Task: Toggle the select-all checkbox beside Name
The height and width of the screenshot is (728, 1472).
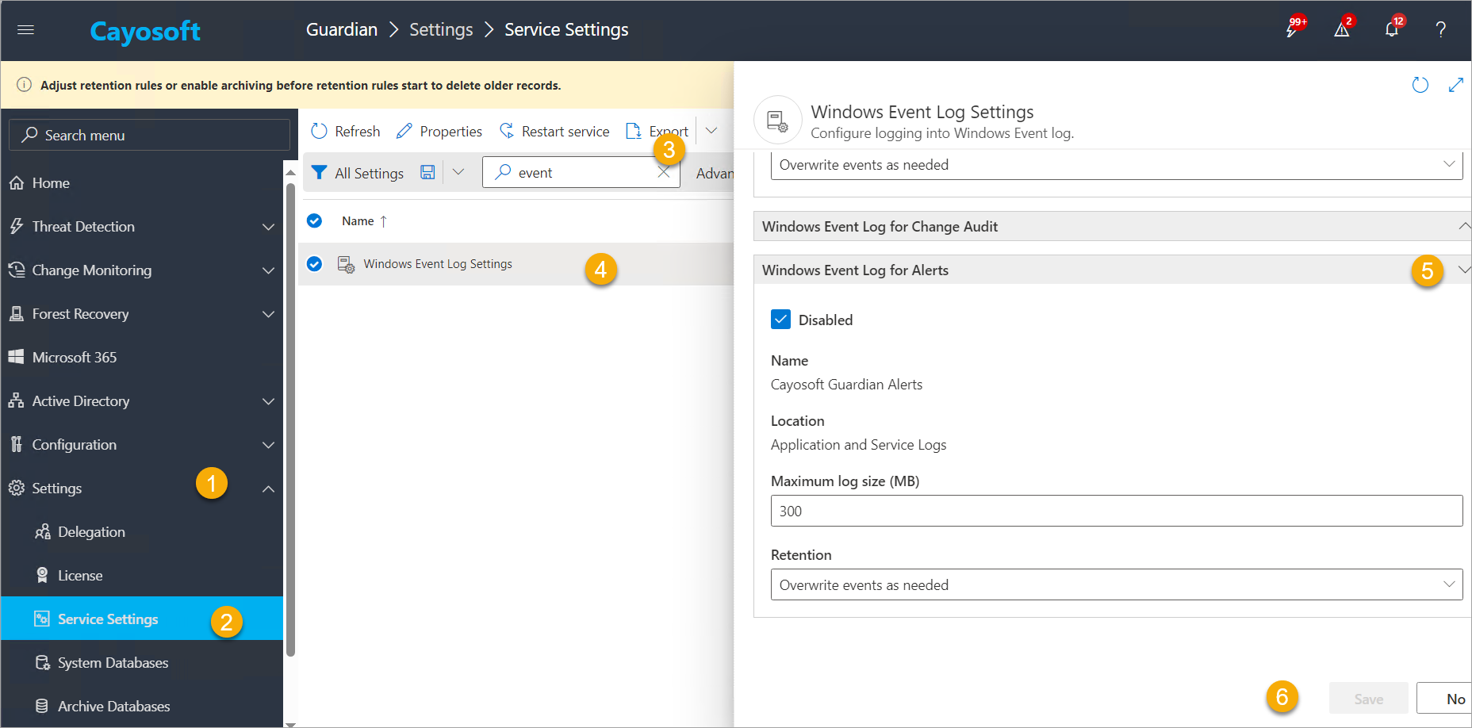Action: pyautogui.click(x=315, y=221)
